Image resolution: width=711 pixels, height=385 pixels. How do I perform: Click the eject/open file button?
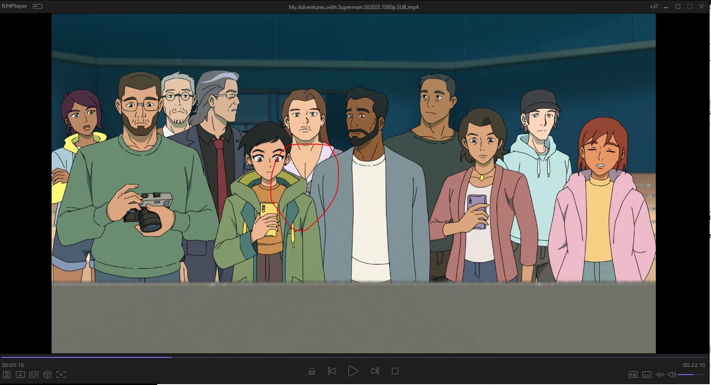(311, 371)
